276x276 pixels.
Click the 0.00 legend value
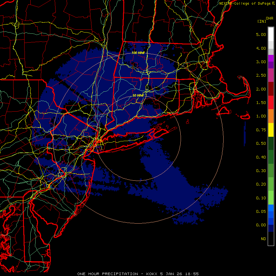pyautogui.click(x=261, y=225)
